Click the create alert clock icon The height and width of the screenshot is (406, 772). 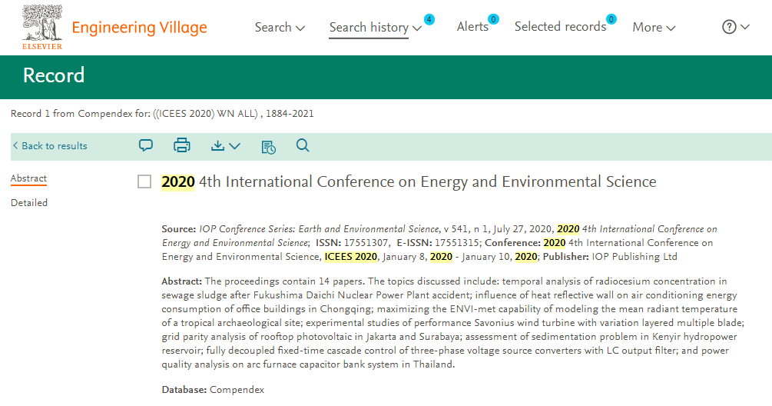268,147
